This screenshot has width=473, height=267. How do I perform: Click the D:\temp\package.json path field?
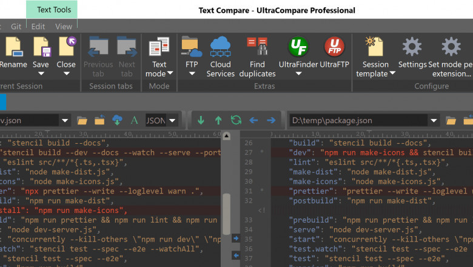click(x=358, y=121)
